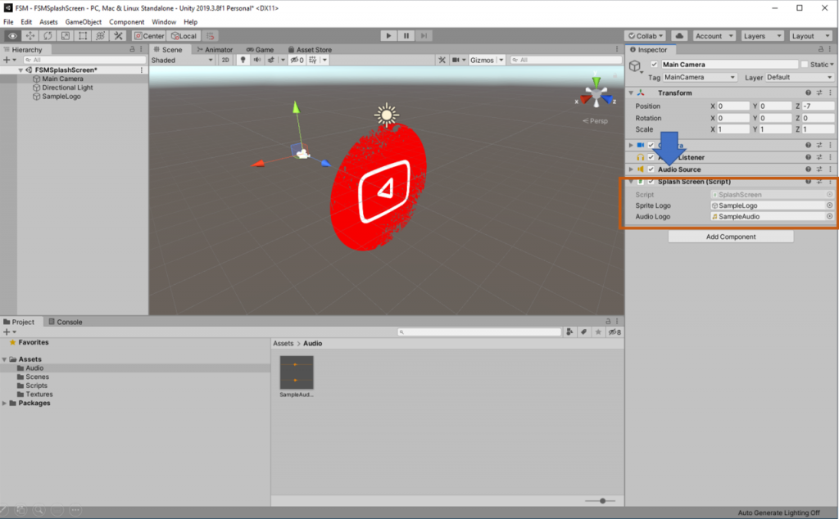Open the File menu

pos(8,22)
